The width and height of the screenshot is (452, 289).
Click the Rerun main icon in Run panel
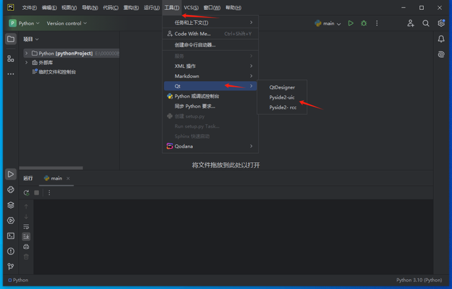click(x=26, y=193)
